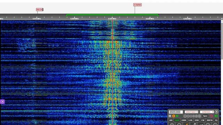Open the purple play button on left edge
Viewport: 223px width, 125px height.
2,102
